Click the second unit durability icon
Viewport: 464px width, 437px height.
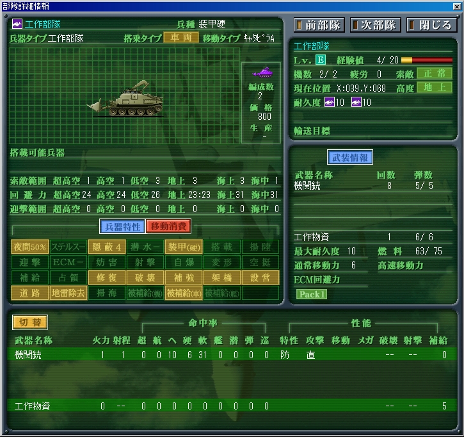click(356, 102)
